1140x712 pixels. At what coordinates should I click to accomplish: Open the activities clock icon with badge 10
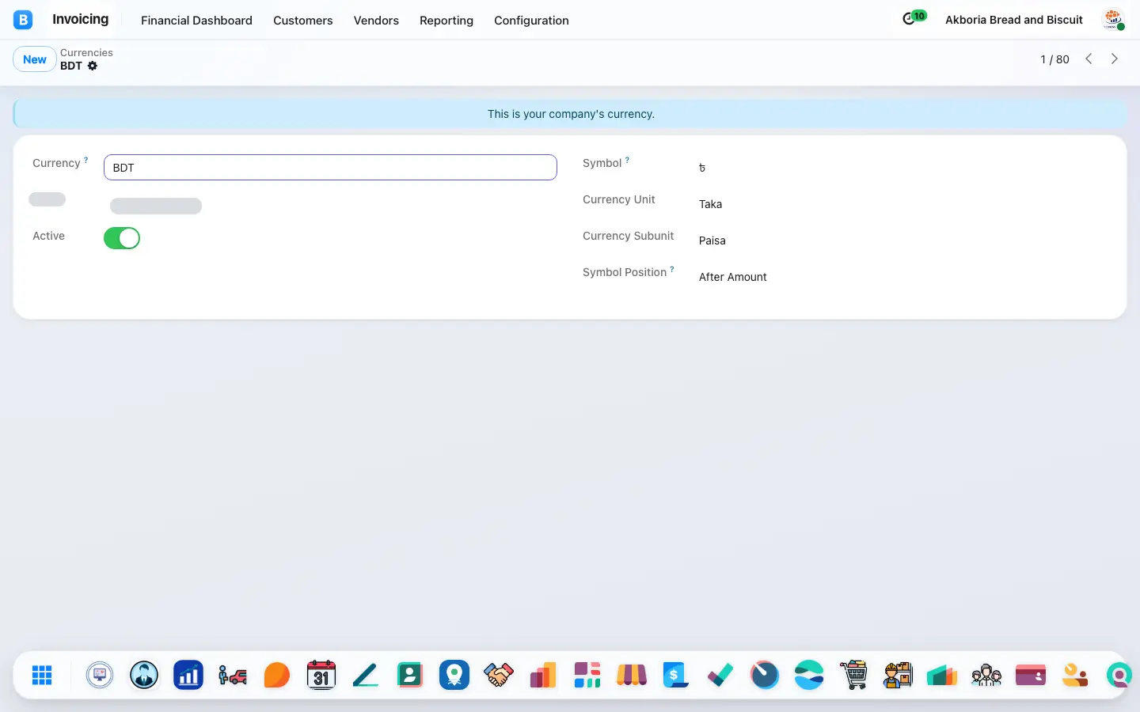[914, 17]
